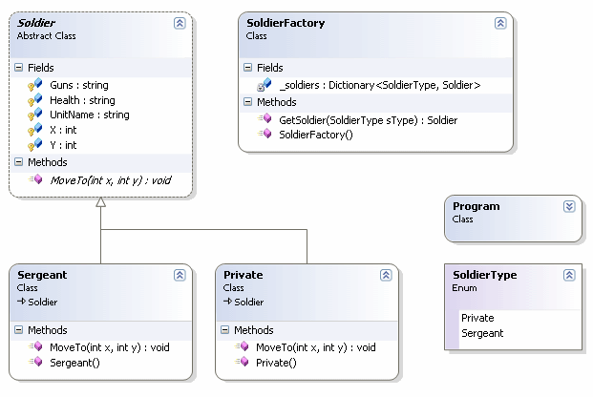Select the Private enum member
This screenshot has height=397, width=593.
coord(477,318)
